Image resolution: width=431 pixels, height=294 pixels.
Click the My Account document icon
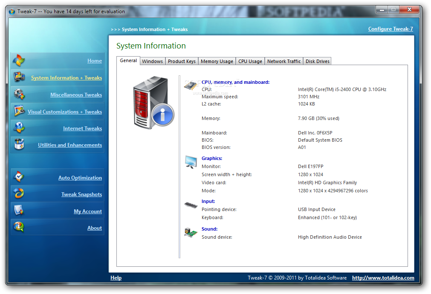(x=19, y=211)
